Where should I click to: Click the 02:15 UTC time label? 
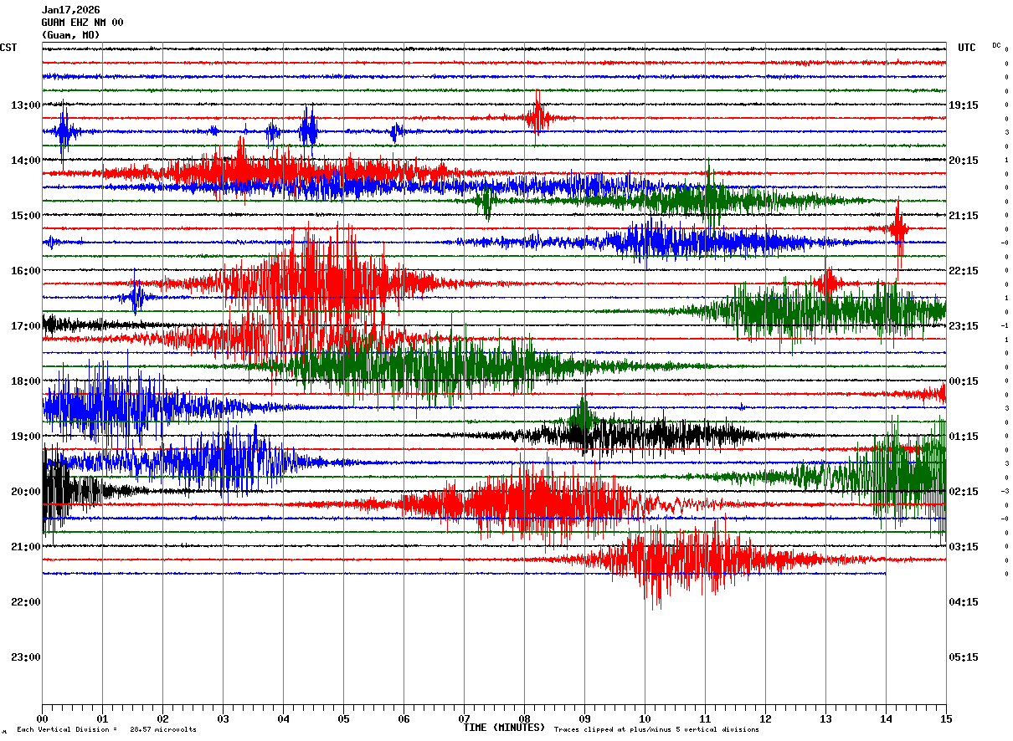964,492
